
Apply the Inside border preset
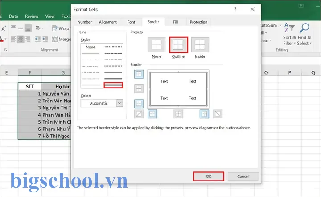click(200, 45)
